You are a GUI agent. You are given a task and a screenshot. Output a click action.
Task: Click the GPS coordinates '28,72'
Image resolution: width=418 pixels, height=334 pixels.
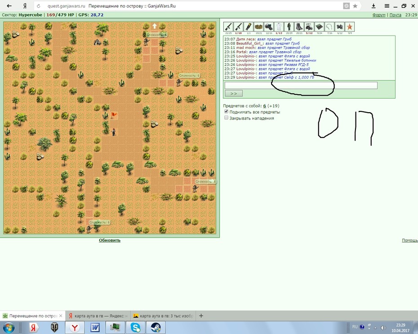pyautogui.click(x=97, y=15)
